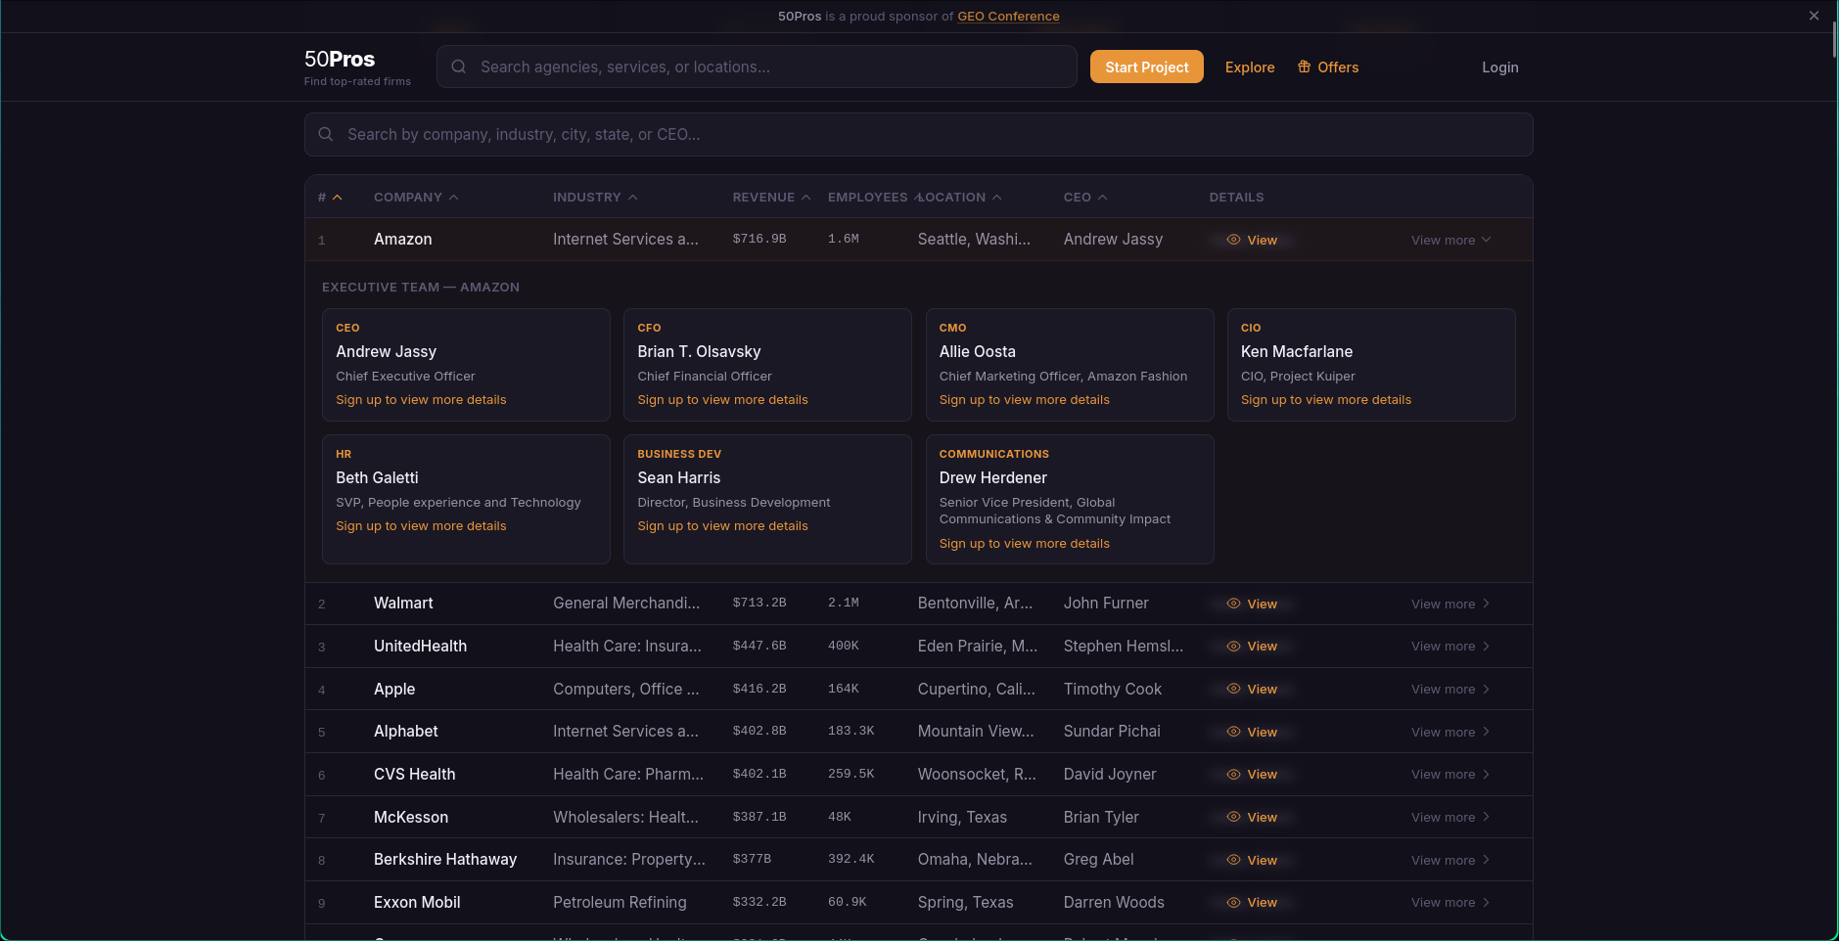Toggle View details for Amazon

pos(1252,240)
